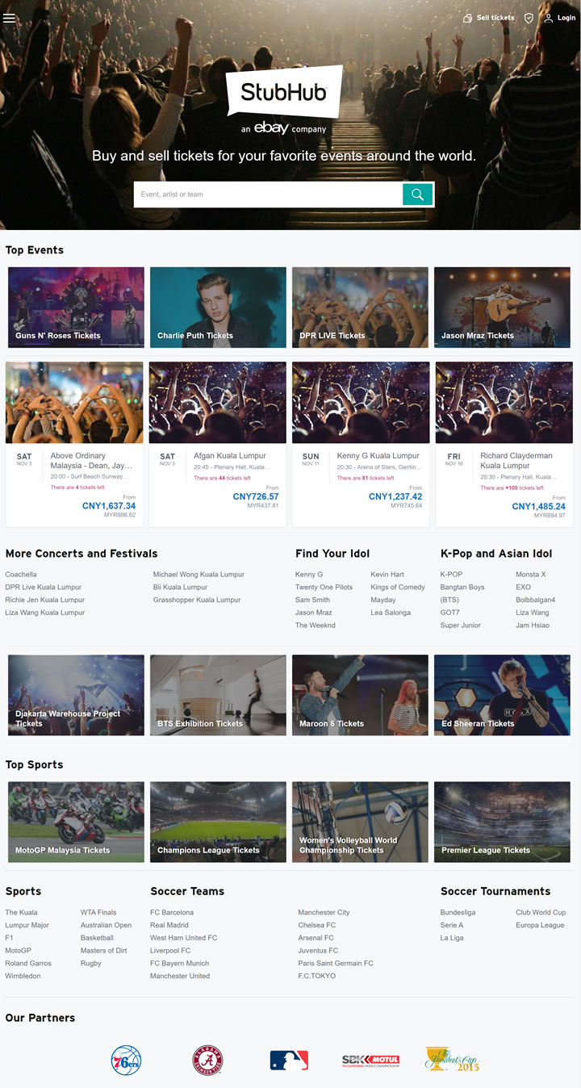Click the StubHub logo
This screenshot has width=581, height=1088.
(285, 93)
